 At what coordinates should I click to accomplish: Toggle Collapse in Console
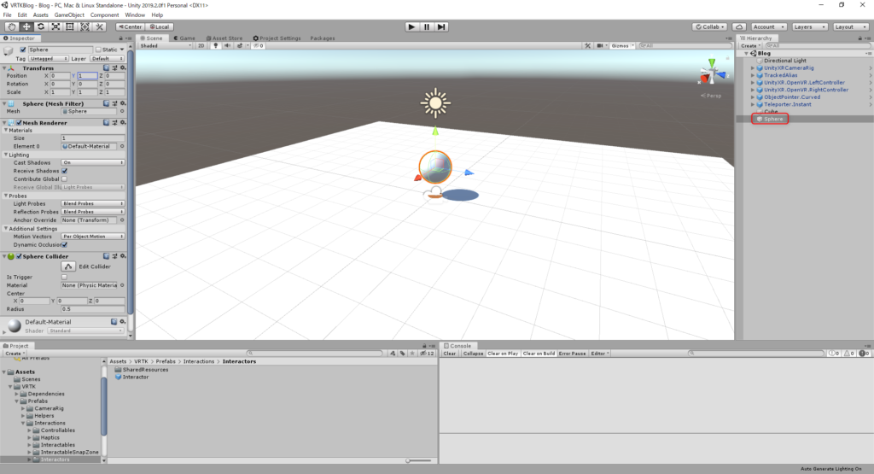pyautogui.click(x=473, y=354)
